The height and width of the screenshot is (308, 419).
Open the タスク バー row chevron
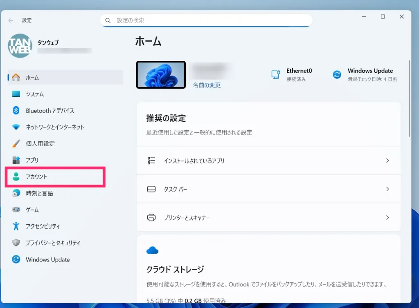pos(387,189)
